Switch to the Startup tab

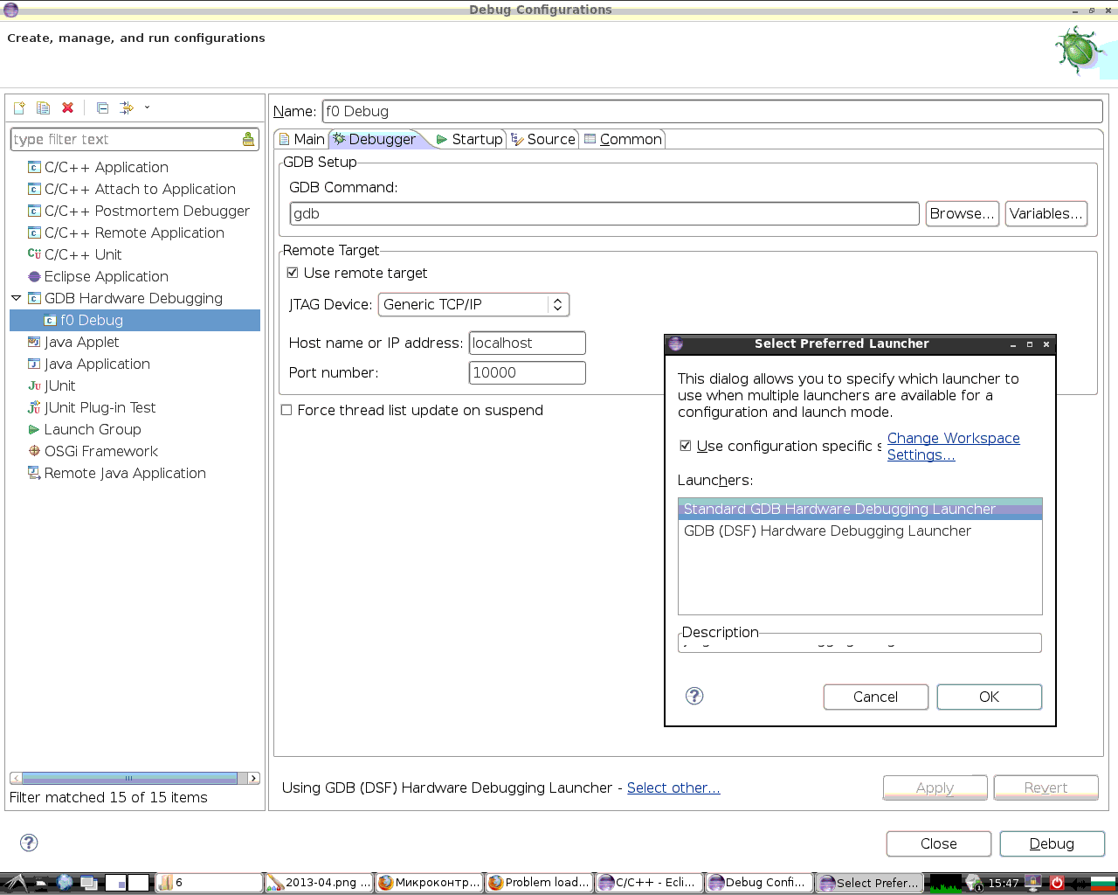[469, 139]
